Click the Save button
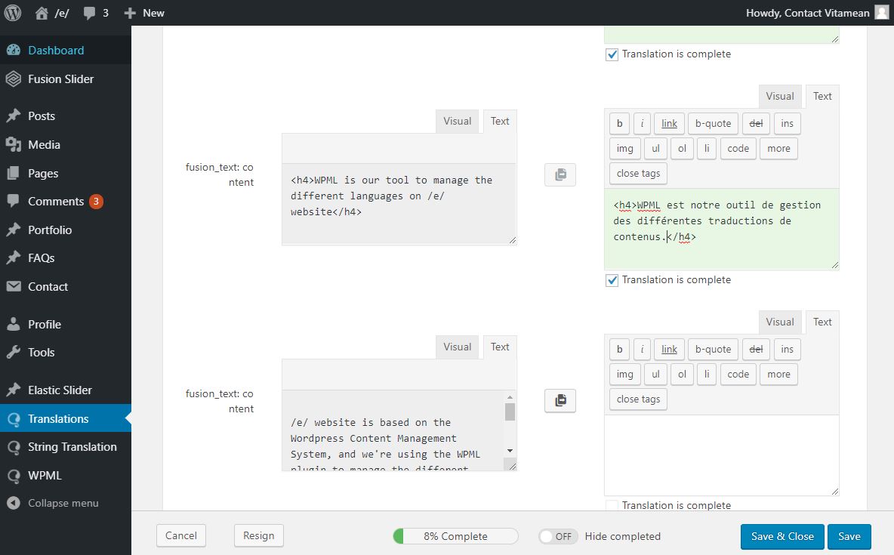This screenshot has height=555, width=894. pos(849,536)
